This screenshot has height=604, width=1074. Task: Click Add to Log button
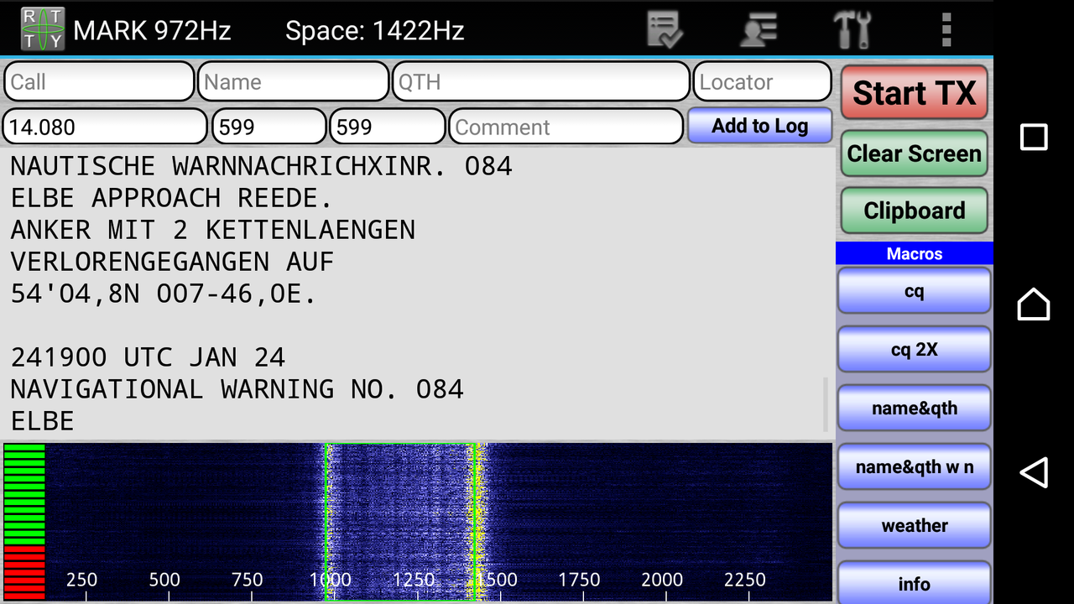point(760,126)
